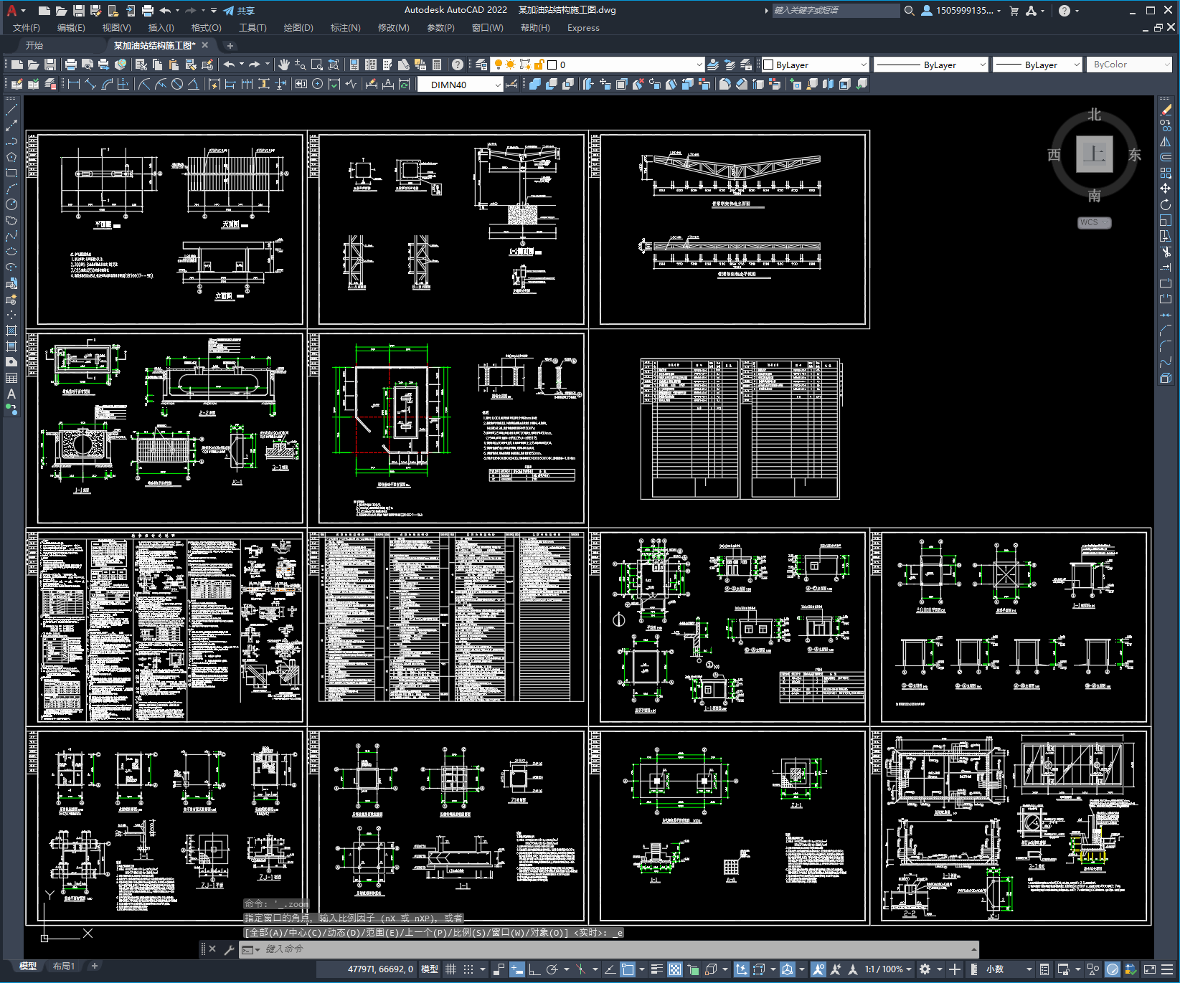Click the ViewCube 上 top face
The width and height of the screenshot is (1180, 983).
[1095, 154]
